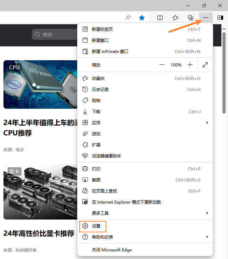Click the scrollbar up arrow
The height and width of the screenshot is (259, 228).
click(224, 29)
